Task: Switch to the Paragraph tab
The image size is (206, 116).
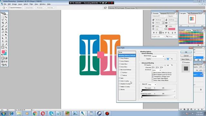Action: click(164, 13)
